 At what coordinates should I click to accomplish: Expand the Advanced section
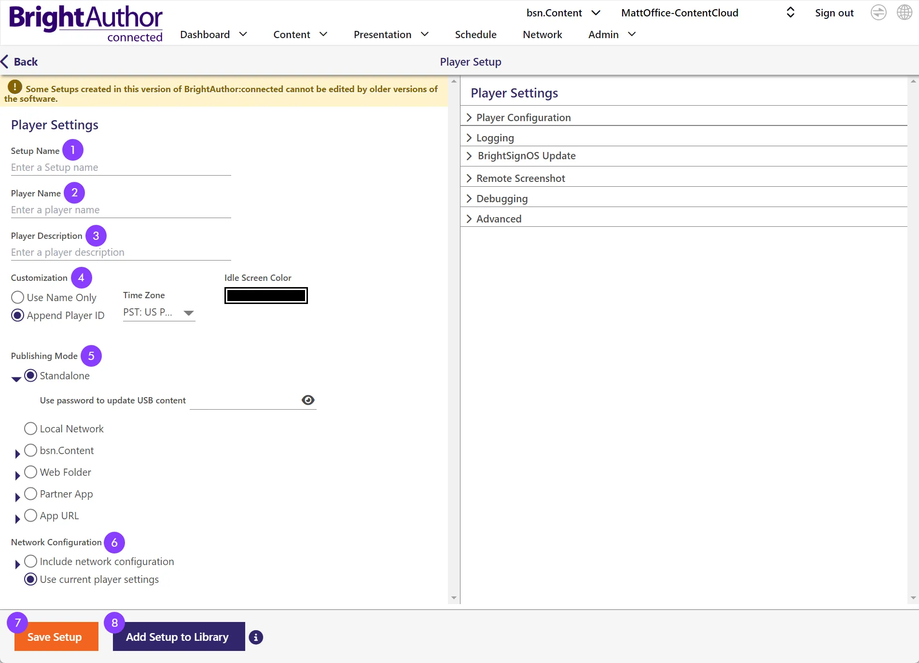tap(684, 219)
